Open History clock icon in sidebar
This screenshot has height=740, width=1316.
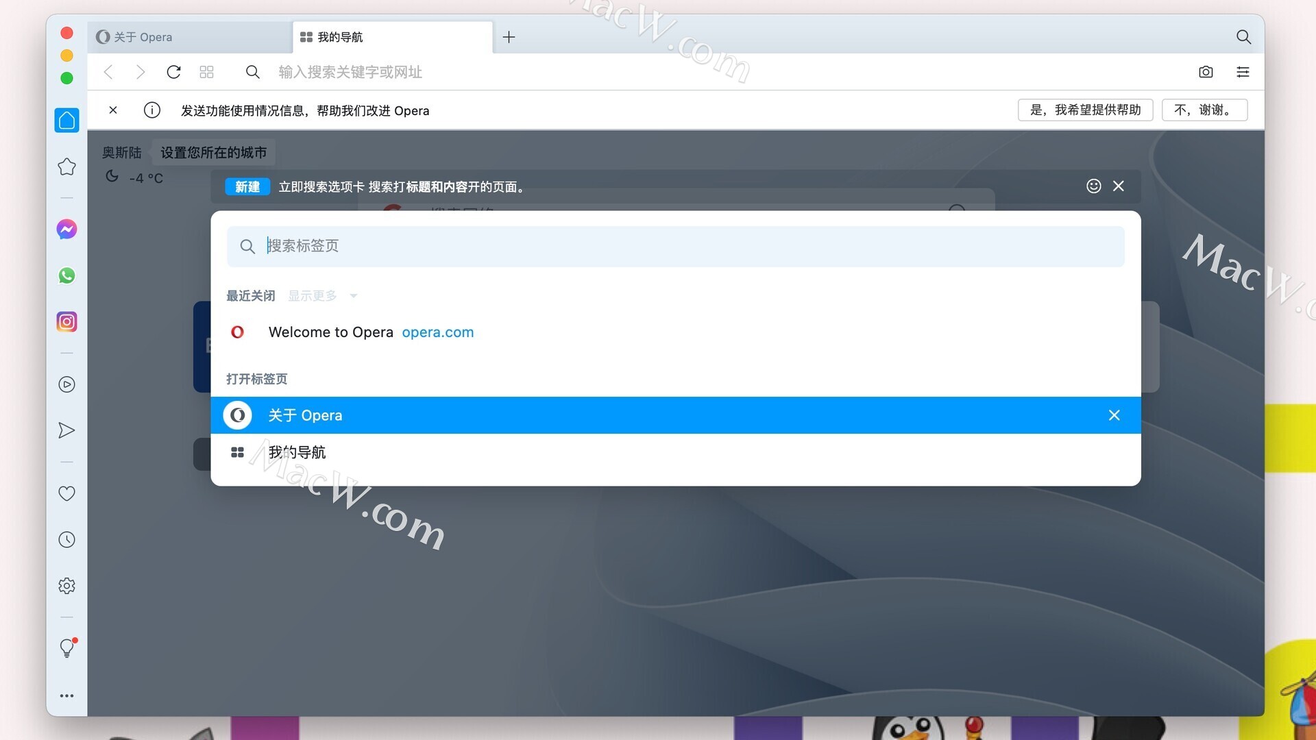66,540
